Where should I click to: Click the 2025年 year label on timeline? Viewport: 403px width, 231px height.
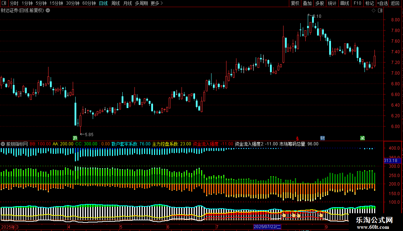[x=8, y=227]
